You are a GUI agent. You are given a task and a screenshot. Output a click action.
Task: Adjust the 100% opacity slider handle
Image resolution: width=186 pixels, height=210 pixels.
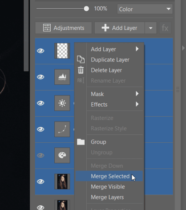(86, 9)
